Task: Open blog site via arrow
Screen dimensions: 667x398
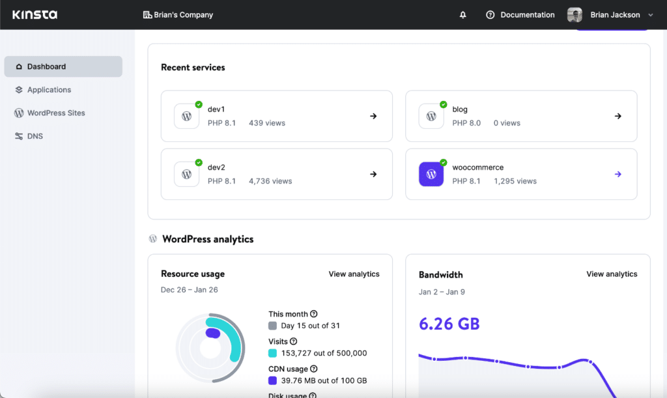Action: 617,116
